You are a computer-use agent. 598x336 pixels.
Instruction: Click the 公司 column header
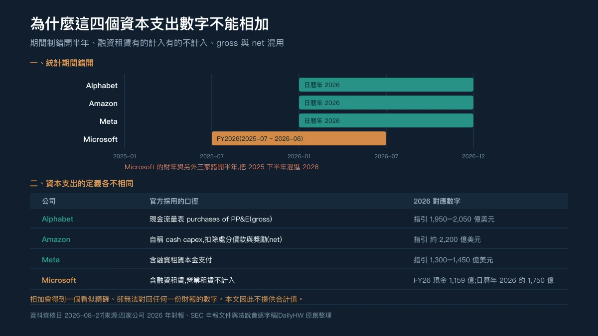click(49, 202)
